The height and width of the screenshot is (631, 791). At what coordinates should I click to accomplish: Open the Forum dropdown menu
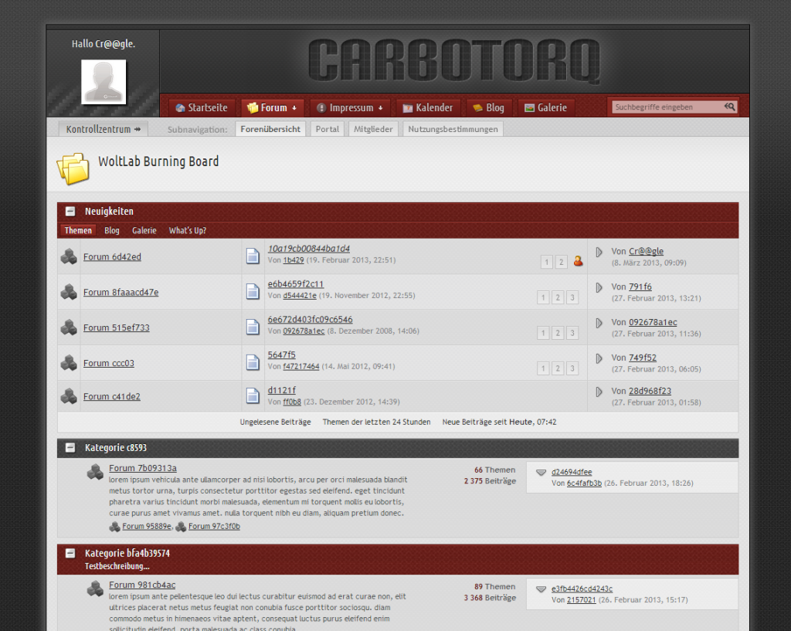click(273, 108)
